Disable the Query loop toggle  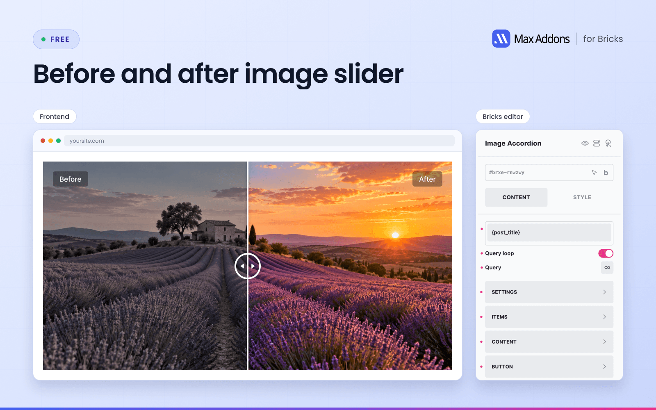[x=606, y=253]
